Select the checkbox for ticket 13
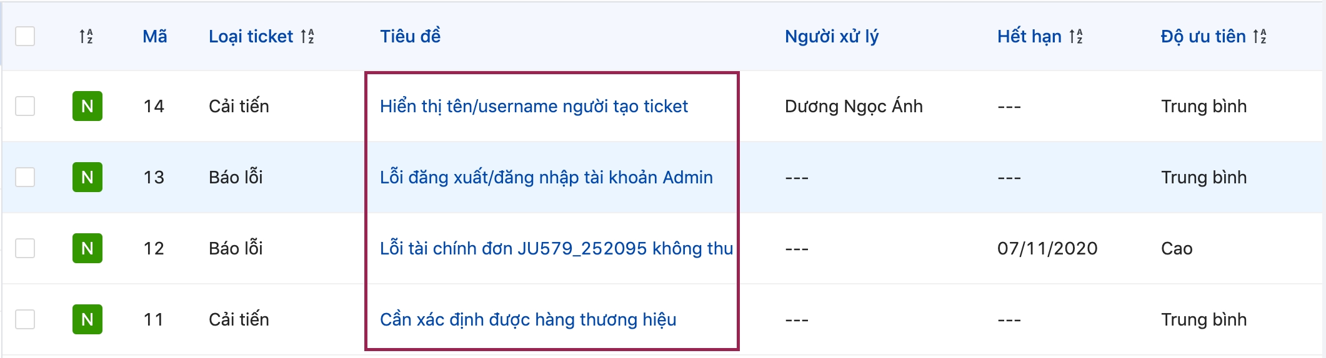Viewport: 1326px width, 358px height. (x=25, y=177)
